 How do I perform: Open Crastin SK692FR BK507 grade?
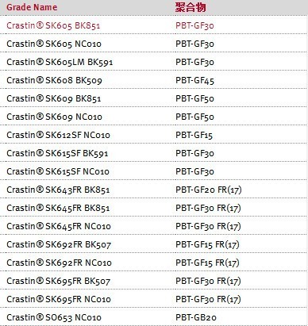tap(59, 244)
